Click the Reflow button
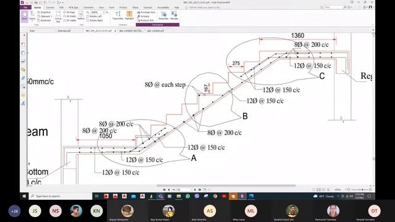This screenshot has width=395, height=222. pyautogui.click(x=81, y=15)
